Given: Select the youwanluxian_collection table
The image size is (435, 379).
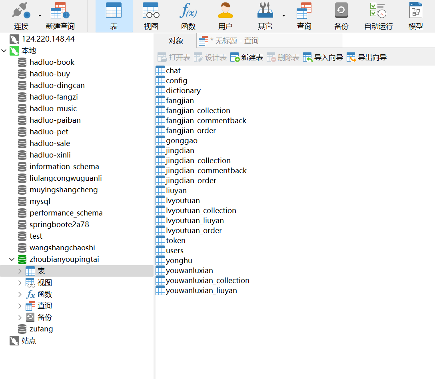Looking at the screenshot, I should tap(208, 281).
